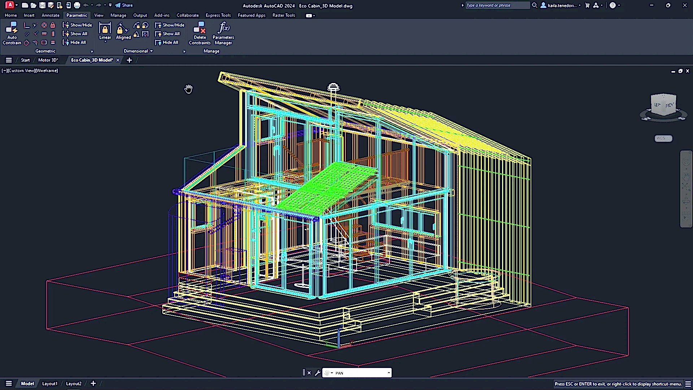Select the Symmetric constraint icon

(x=44, y=43)
